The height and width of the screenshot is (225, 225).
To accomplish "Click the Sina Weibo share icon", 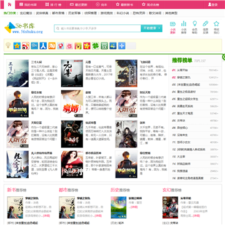I will pos(26,46).
